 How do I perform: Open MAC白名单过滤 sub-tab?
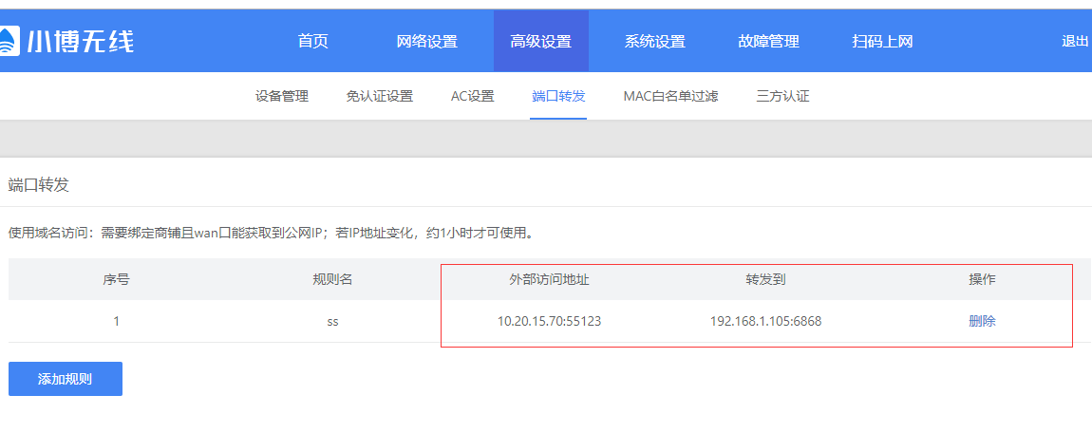[670, 96]
